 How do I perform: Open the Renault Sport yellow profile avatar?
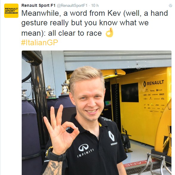pyautogui.click(x=11, y=11)
